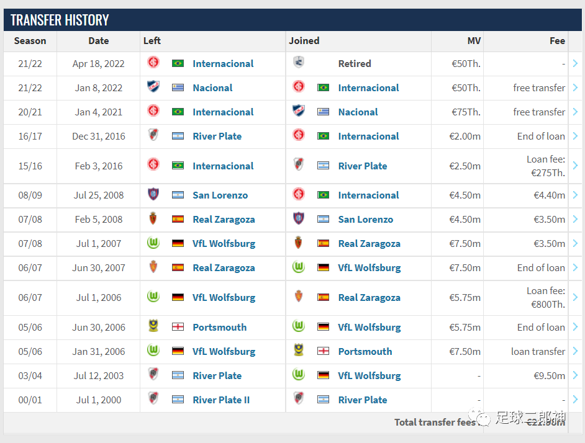The width and height of the screenshot is (585, 443).
Task: Open details arrow for €9.50m Wolfsburg transfer
Action: 575,375
